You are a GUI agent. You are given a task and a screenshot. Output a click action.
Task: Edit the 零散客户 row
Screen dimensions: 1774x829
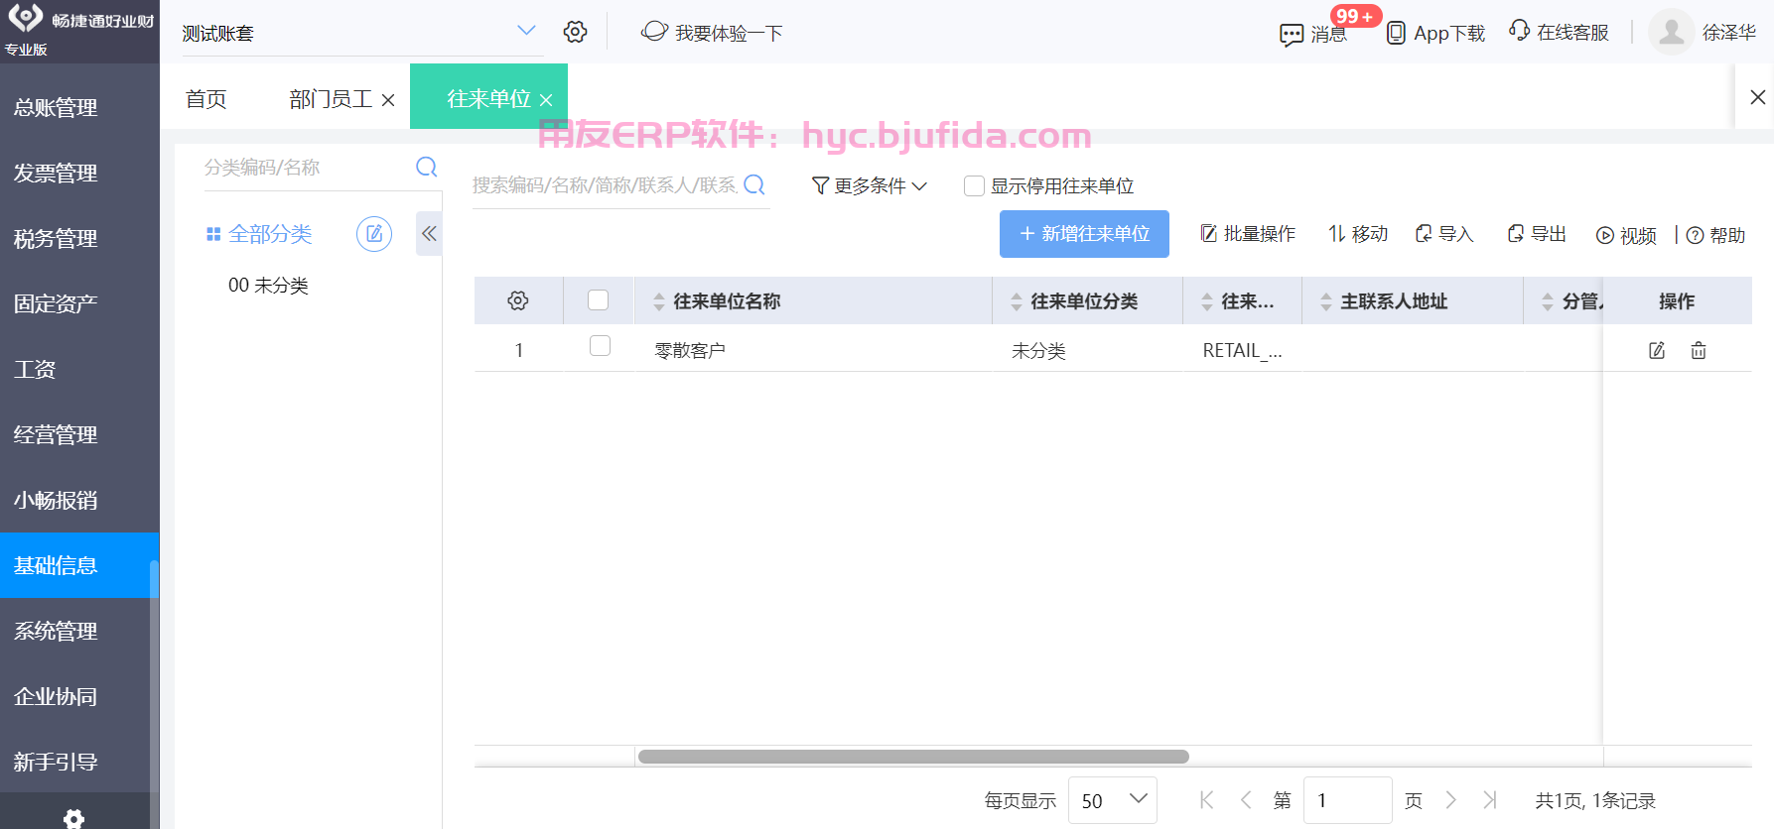click(x=1657, y=350)
